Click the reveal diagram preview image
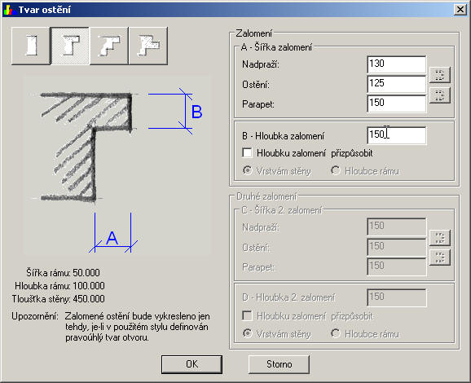The image size is (471, 383). point(117,165)
